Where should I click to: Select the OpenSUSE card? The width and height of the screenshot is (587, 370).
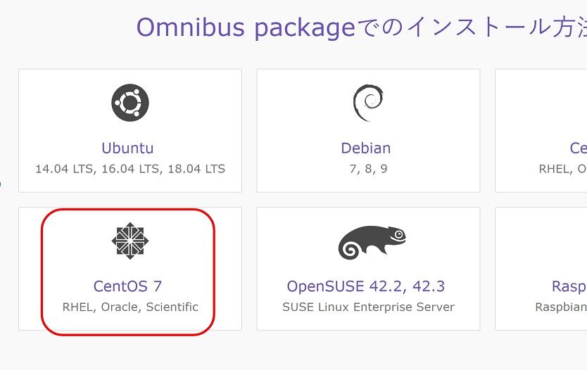[x=368, y=269]
